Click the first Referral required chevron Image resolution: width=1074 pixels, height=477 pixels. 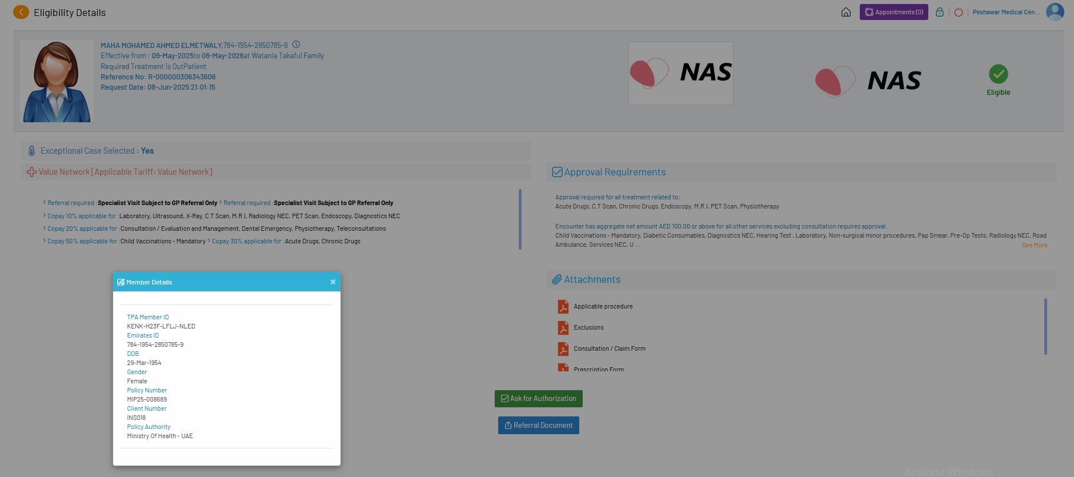coord(45,202)
